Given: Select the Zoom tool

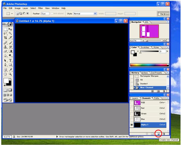Looking at the screenshot, I should [10, 74].
